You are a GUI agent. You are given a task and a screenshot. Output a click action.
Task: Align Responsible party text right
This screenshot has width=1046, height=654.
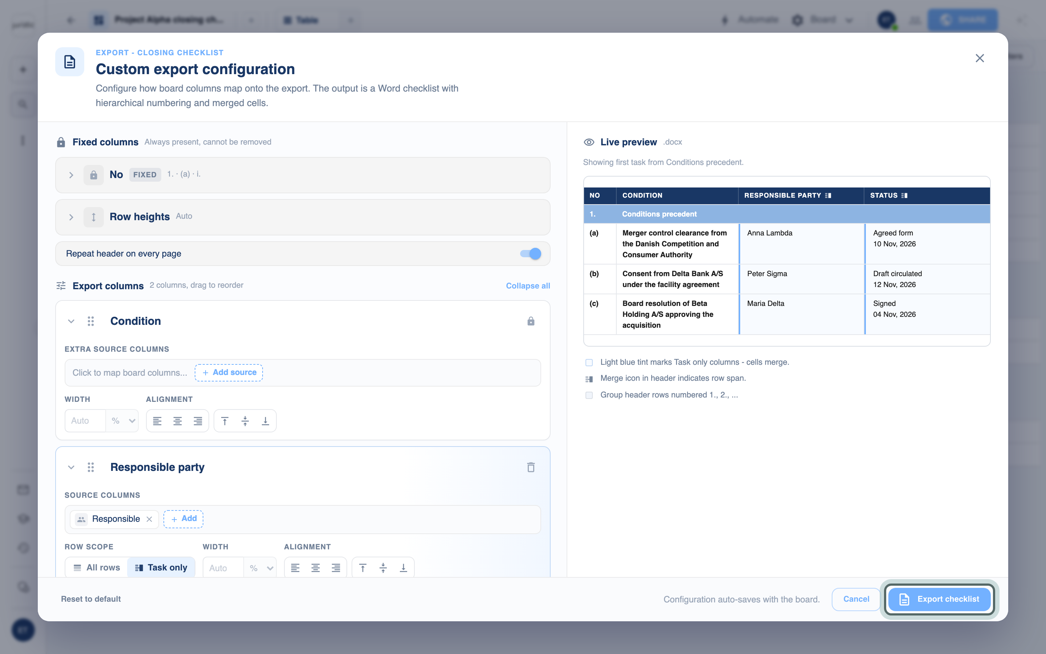click(336, 568)
